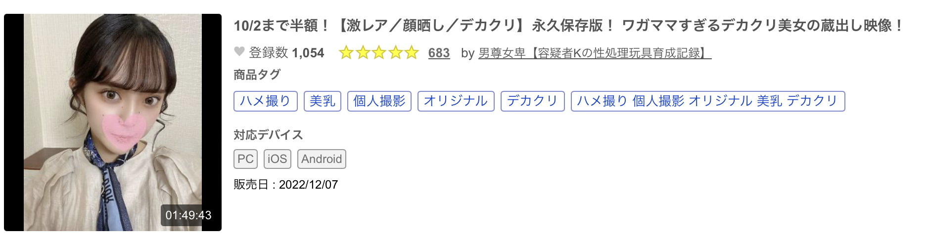Select the 美乳 tag
Screen dimensions: 928x239
(322, 101)
